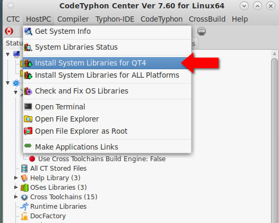This screenshot has height=223, width=279.
Task: Click the red power icon in toolbar
Action: click(9, 31)
